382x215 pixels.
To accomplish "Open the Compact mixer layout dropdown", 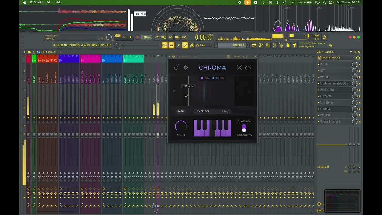I will [x=51, y=52].
